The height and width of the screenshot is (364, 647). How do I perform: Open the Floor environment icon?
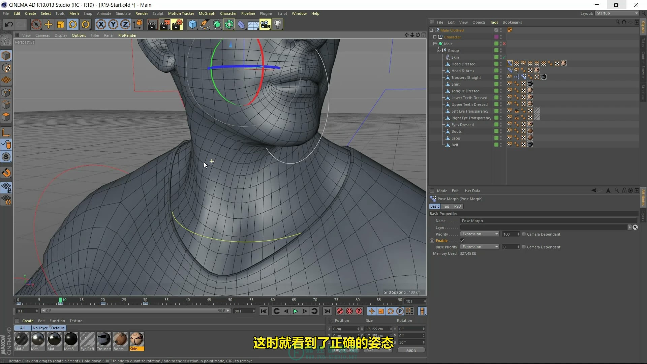(x=253, y=24)
